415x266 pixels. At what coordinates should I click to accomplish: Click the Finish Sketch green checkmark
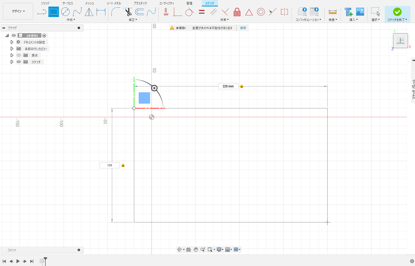tap(397, 12)
